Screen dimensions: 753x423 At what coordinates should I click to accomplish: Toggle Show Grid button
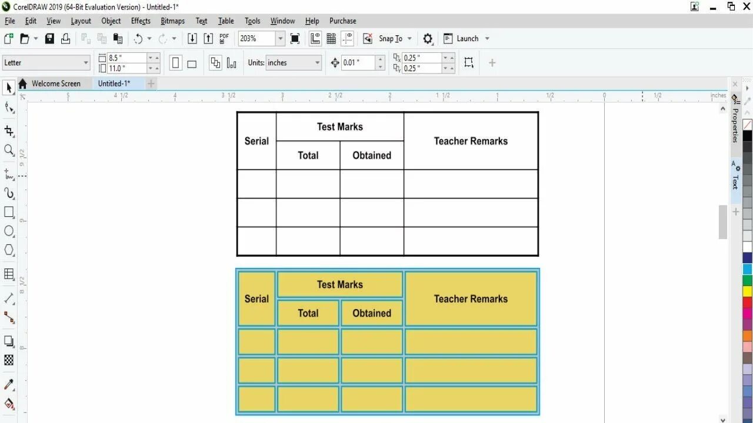[331, 39]
